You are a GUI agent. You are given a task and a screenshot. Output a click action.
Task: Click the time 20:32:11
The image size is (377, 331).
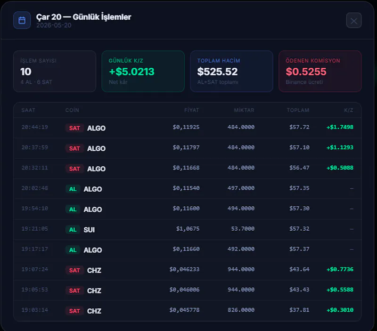pyautogui.click(x=34, y=168)
